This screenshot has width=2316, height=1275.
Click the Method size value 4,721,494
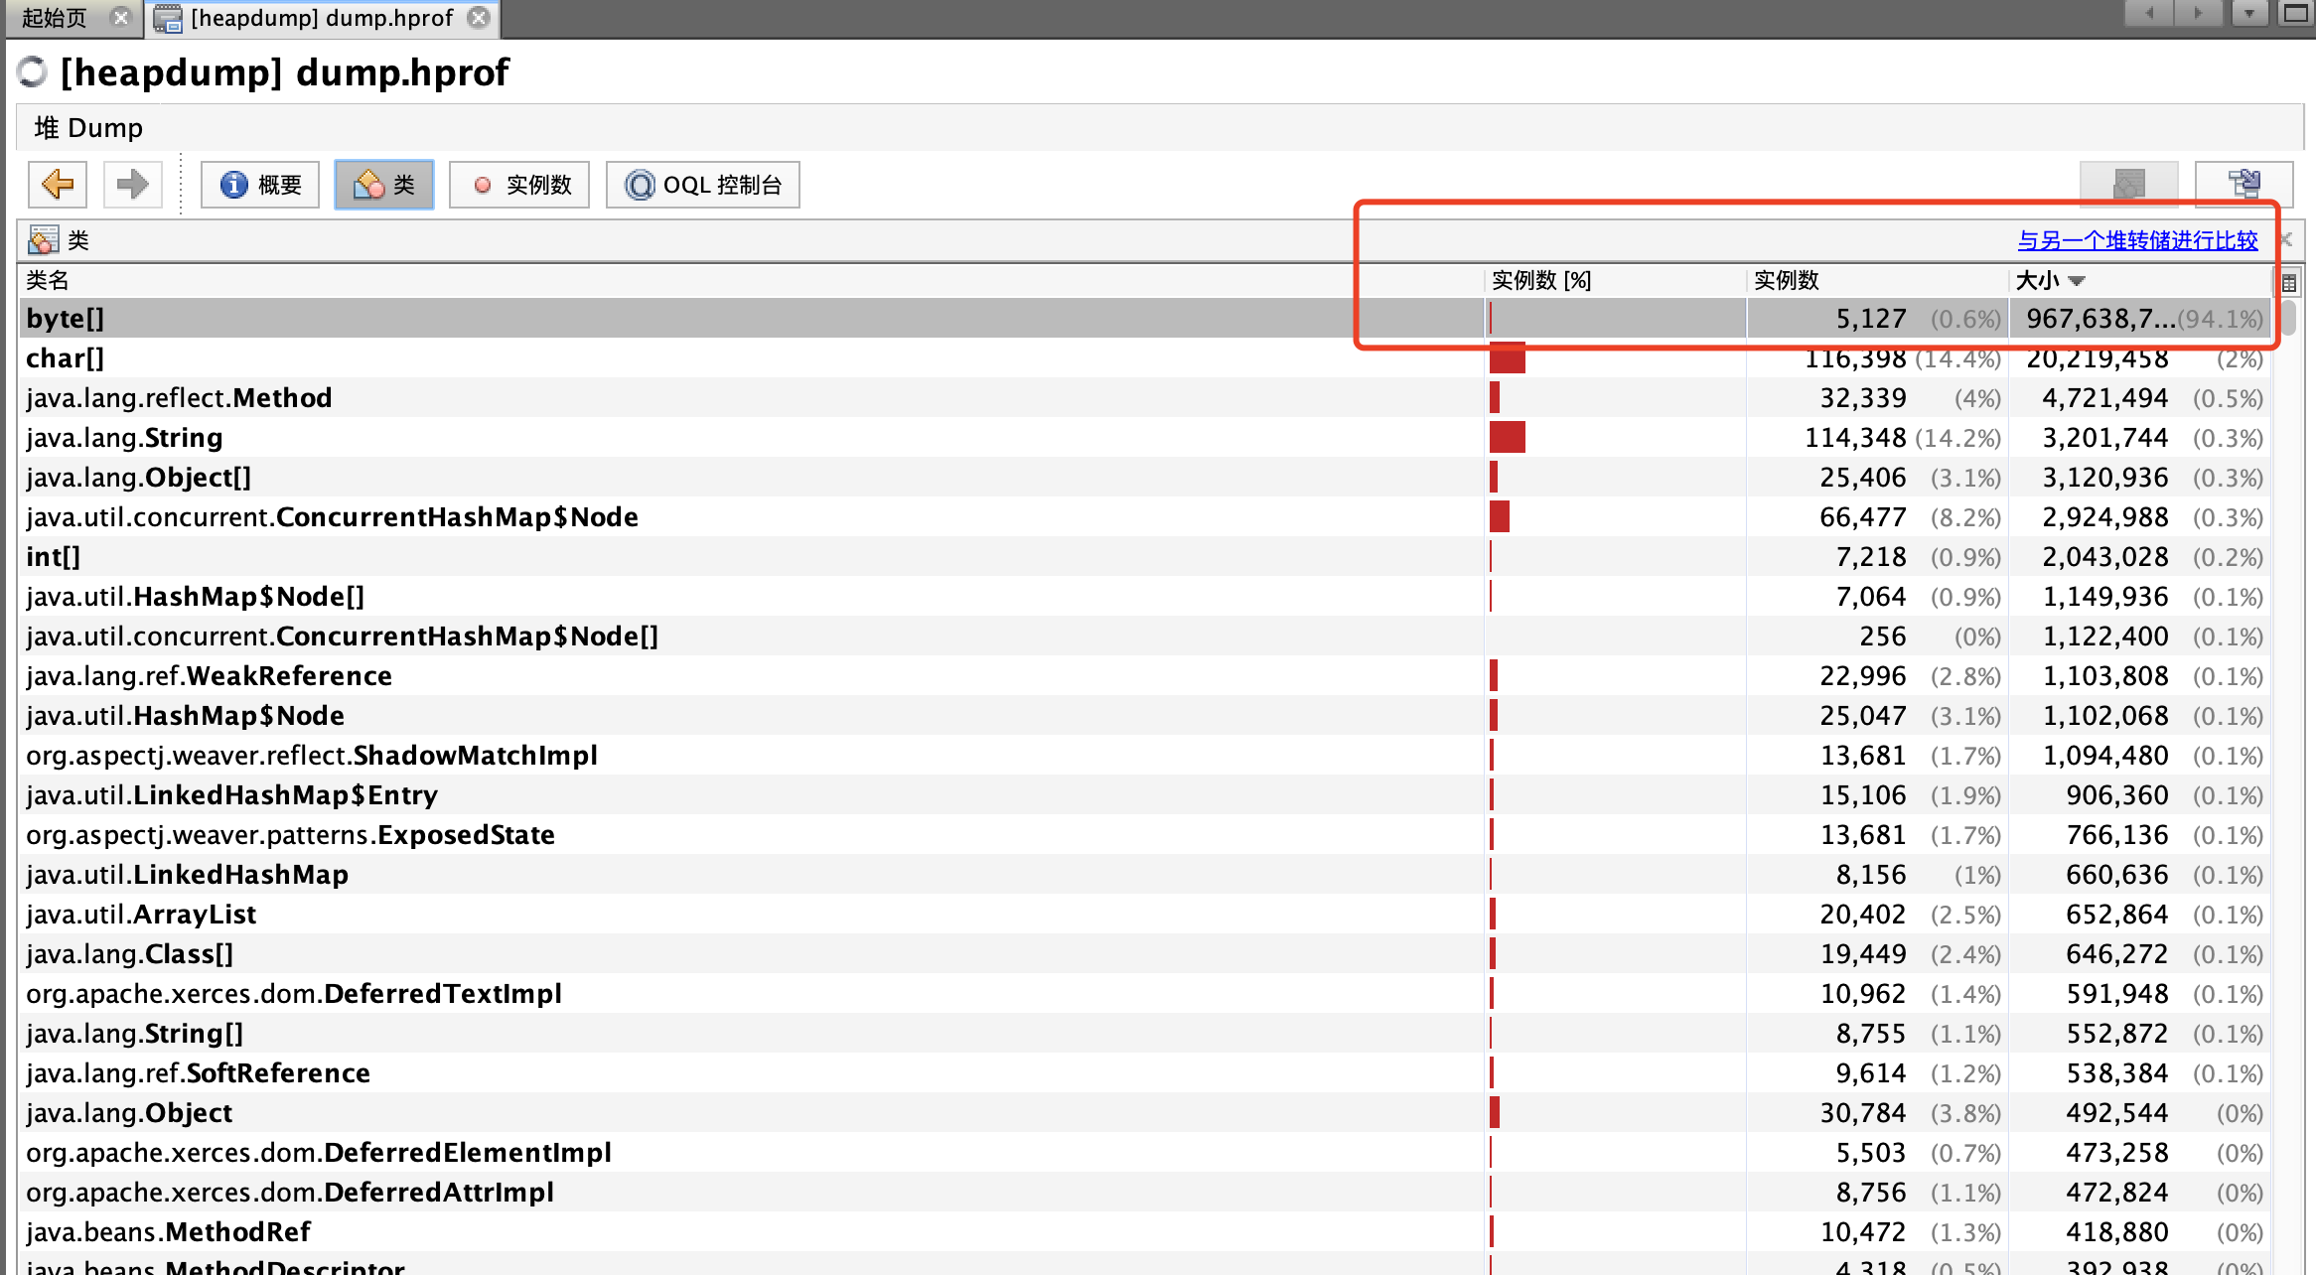tap(2104, 398)
